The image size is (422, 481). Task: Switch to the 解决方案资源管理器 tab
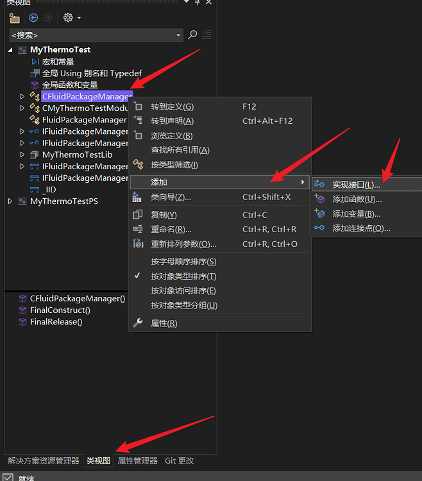pos(43,460)
